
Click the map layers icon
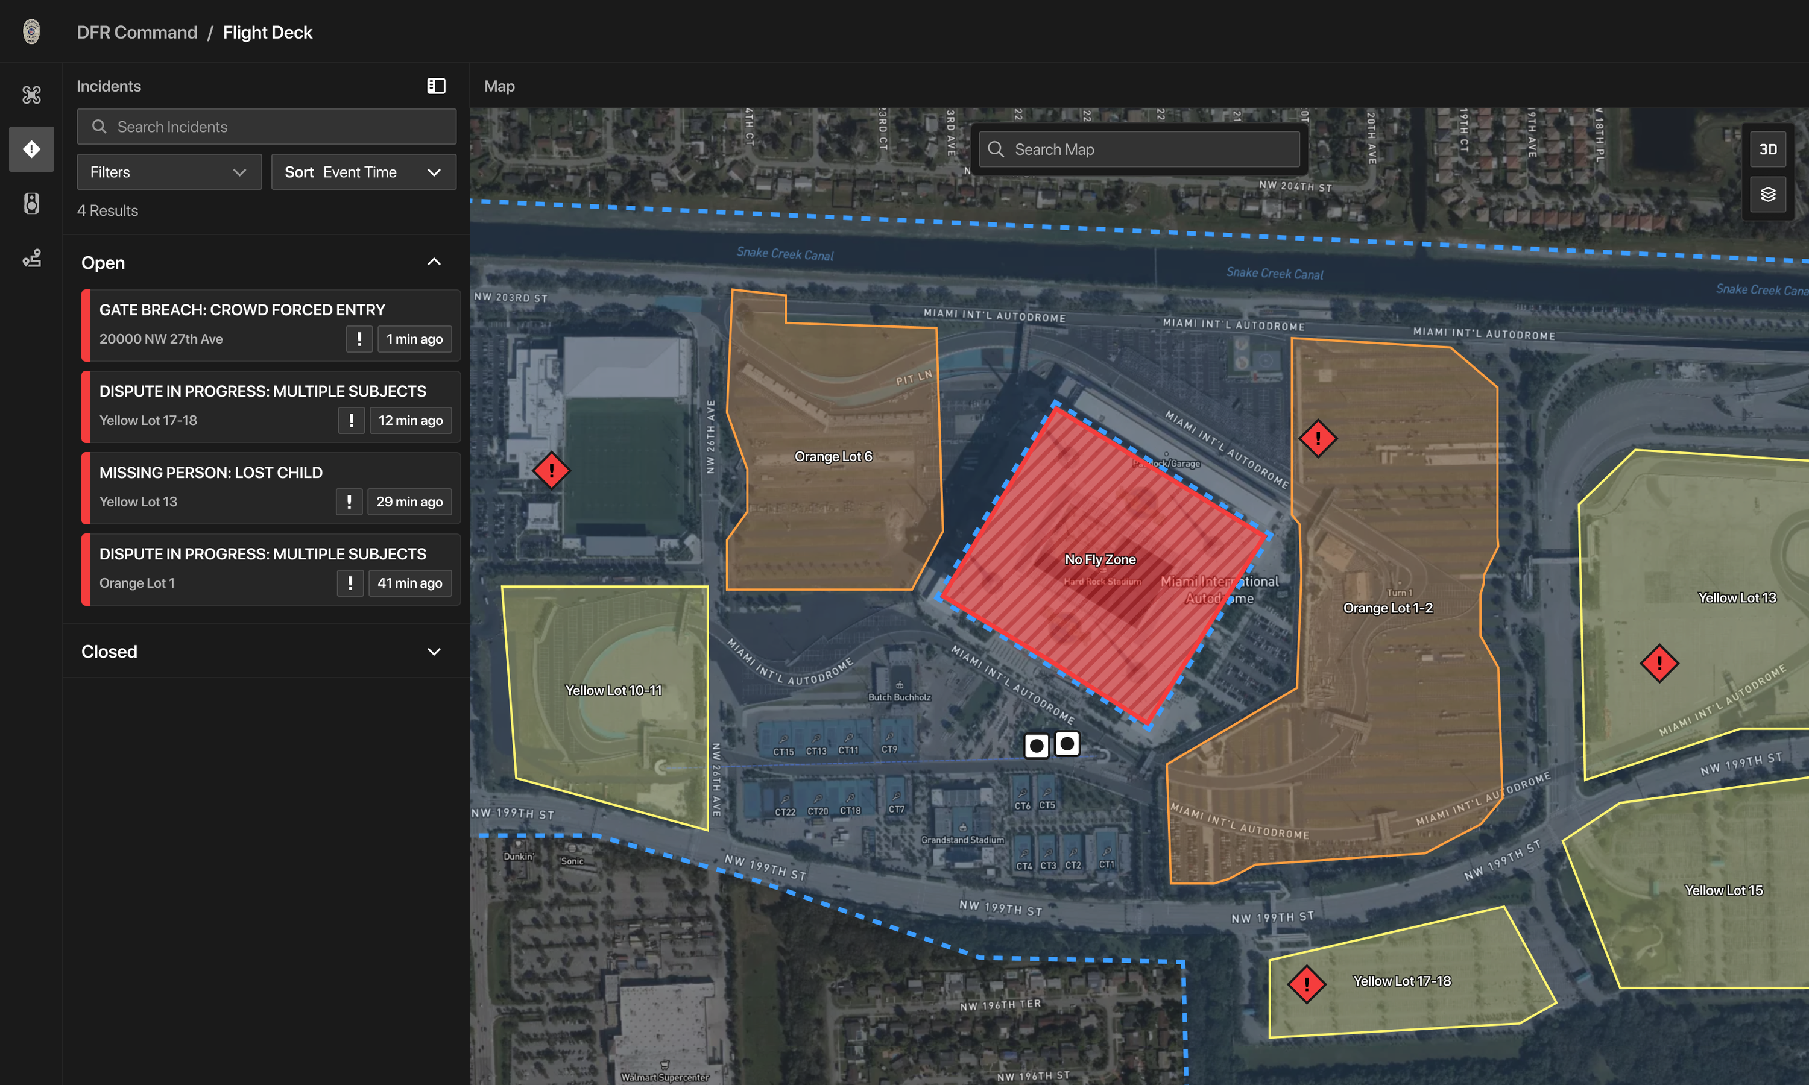tap(1767, 195)
